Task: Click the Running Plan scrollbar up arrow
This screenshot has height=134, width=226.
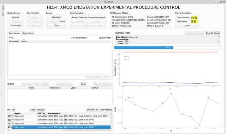Action: pyautogui.click(x=219, y=37)
